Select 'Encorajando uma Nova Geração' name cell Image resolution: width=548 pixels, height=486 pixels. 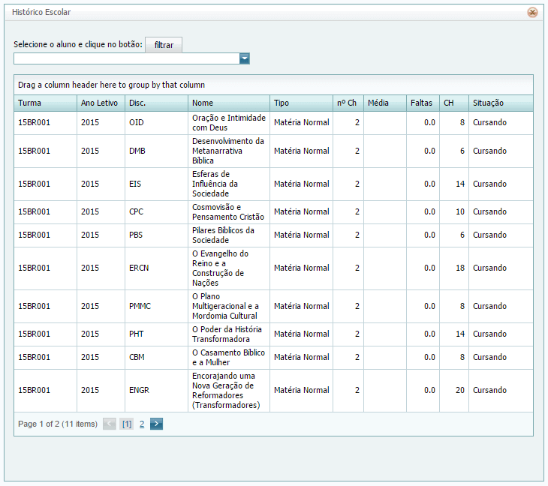pyautogui.click(x=229, y=390)
